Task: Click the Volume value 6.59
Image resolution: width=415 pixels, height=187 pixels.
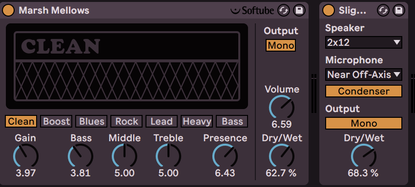Action: (282, 124)
